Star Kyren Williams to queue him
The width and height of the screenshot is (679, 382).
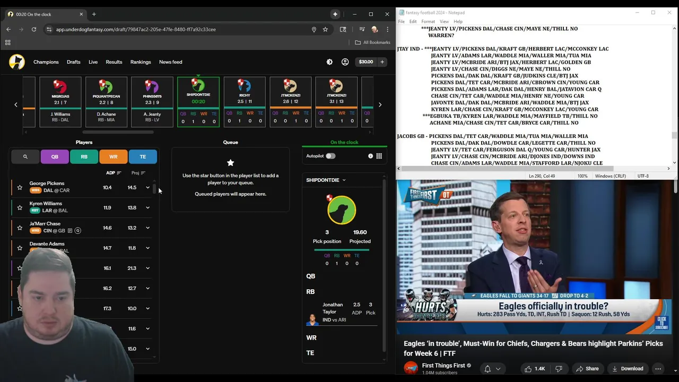pyautogui.click(x=20, y=207)
